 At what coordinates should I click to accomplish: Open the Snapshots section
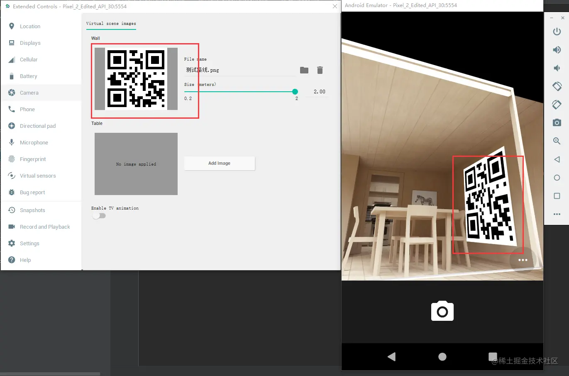[x=41, y=210]
